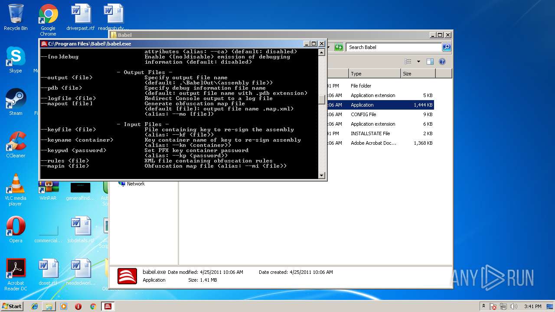Select the readerstudy document on the desktop
The height and width of the screenshot is (312, 555).
[113, 17]
